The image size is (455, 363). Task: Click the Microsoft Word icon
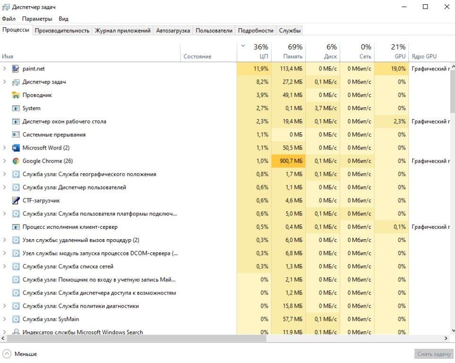point(16,148)
